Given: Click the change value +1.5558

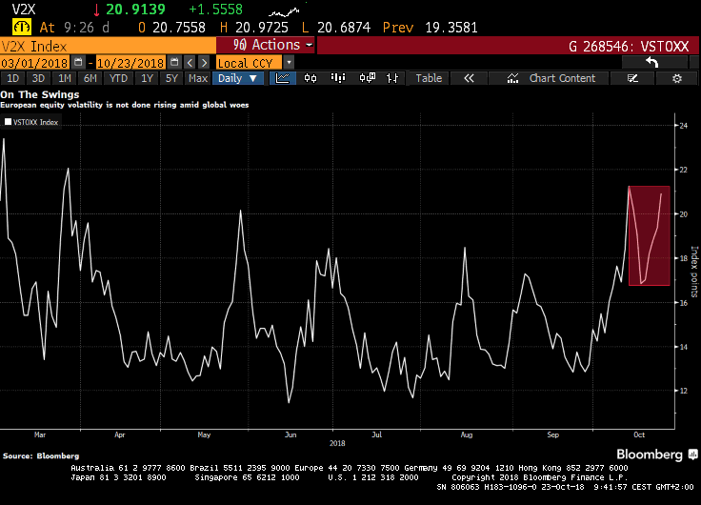Looking at the screenshot, I should click(215, 10).
